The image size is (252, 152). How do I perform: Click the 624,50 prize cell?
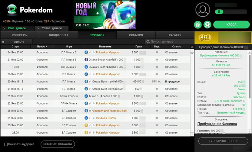[x=137, y=82]
